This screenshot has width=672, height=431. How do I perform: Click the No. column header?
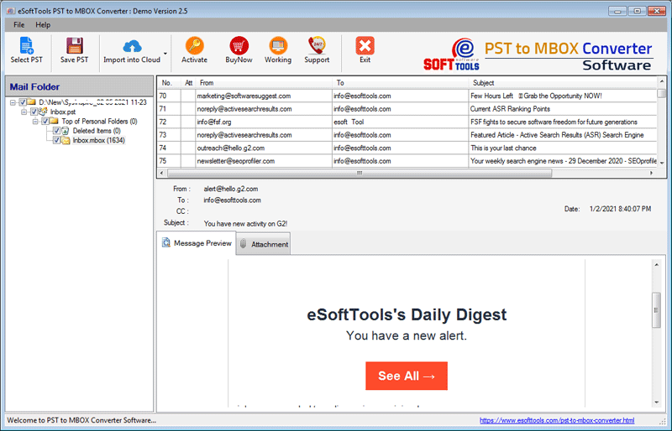click(169, 83)
